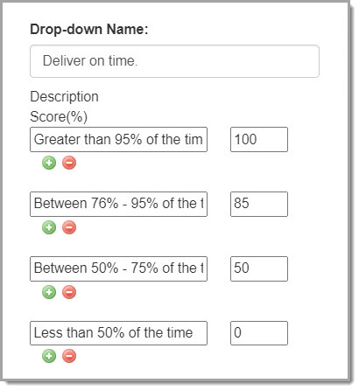This screenshot has width=359, height=390.
Task: Select the score field showing 50
Action: coord(259,268)
